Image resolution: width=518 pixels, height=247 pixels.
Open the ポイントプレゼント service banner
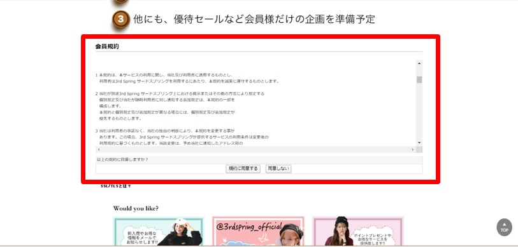pyautogui.click(x=358, y=231)
